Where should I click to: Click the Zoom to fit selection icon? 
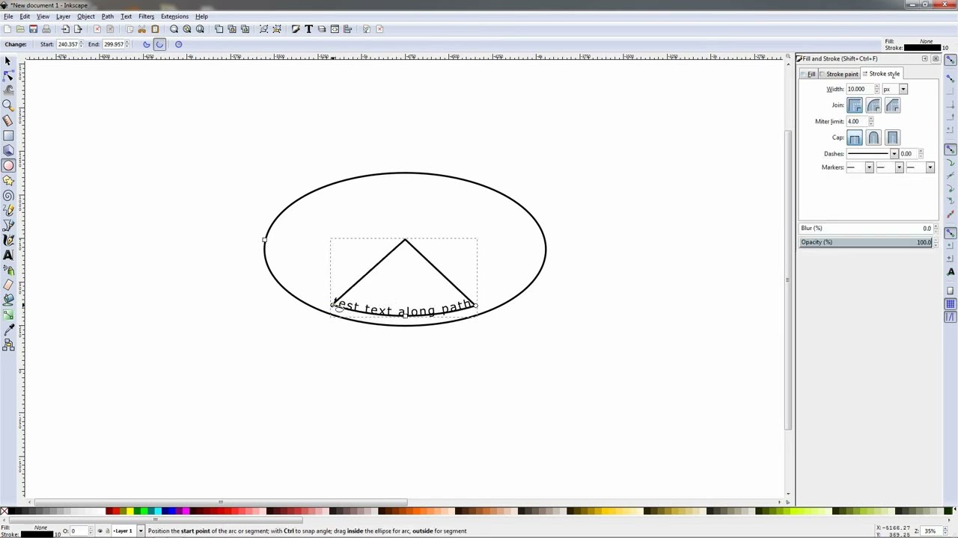pyautogui.click(x=174, y=29)
